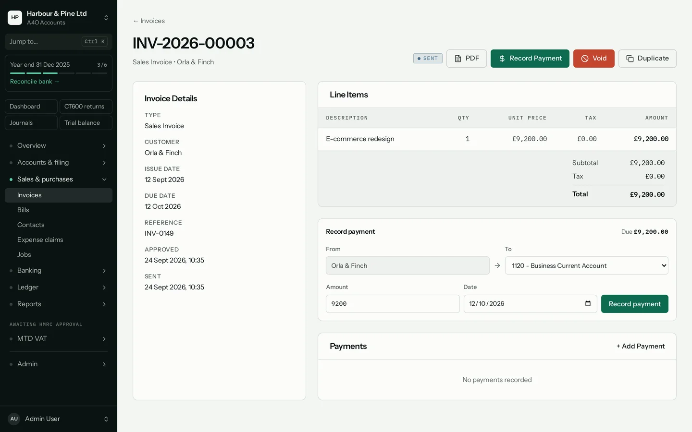Click the E-commerce redesign line description
This screenshot has height=432, width=692.
360,139
